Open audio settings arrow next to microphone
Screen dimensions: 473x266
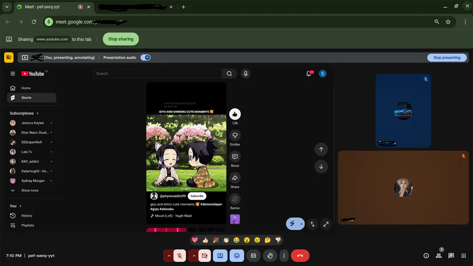point(169,255)
